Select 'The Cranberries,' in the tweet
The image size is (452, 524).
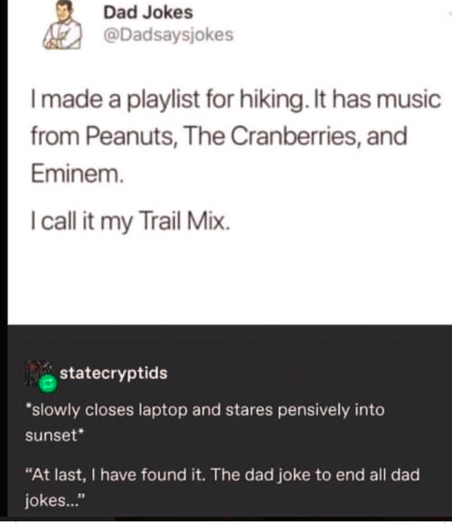point(272,136)
